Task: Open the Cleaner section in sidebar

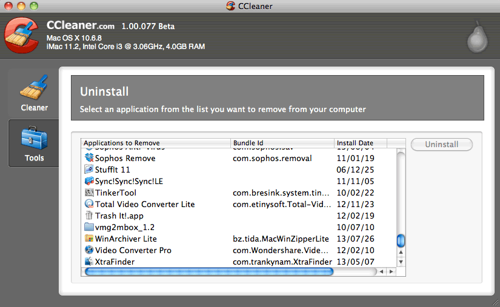Action: pos(34,93)
